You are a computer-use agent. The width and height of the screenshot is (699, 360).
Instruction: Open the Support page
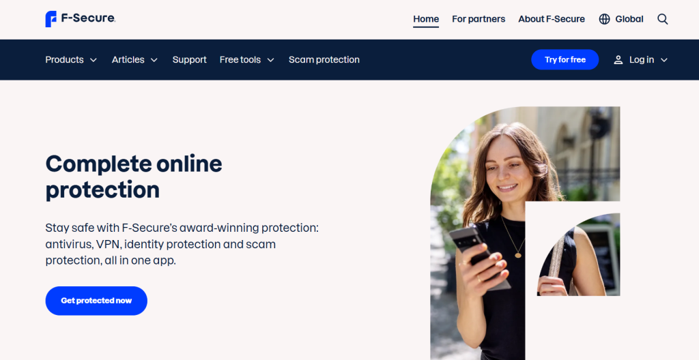pos(190,60)
